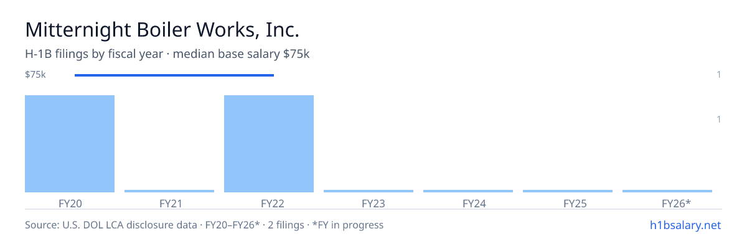This screenshot has height=249, width=747.
Task: Click the FY20 filings bar
Action: pyautogui.click(x=70, y=144)
